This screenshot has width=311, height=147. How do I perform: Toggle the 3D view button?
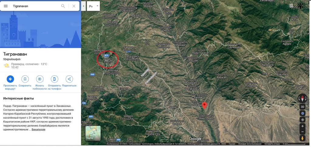(302, 107)
